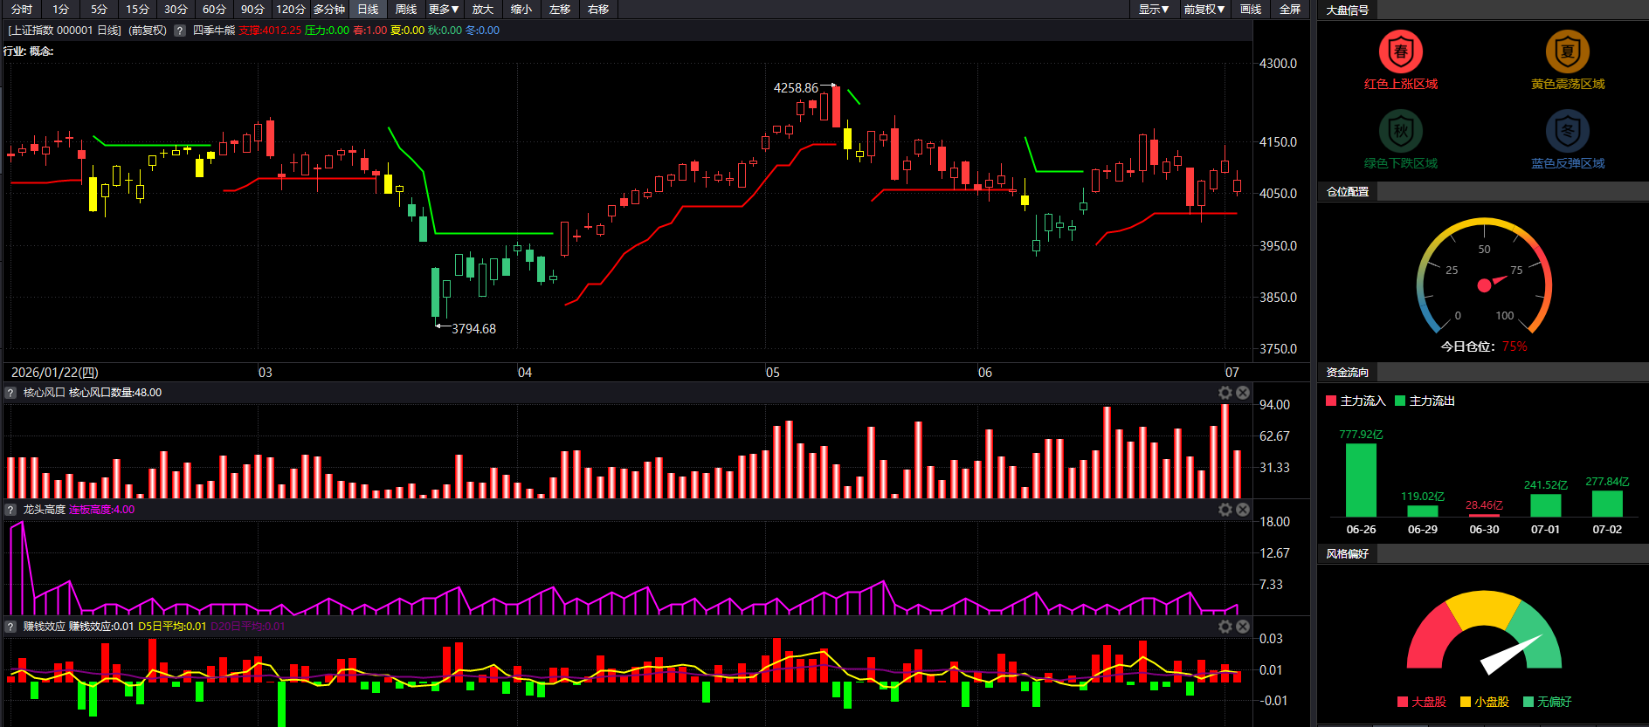Screen dimensions: 1649x727
Task: Close the 赚钱效应 indicator panel
Action: click(1243, 627)
